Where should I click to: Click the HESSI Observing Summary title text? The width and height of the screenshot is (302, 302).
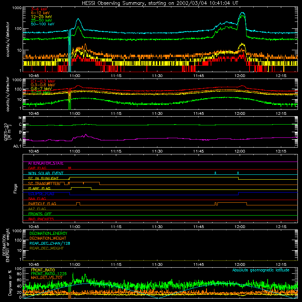(x=160, y=3)
